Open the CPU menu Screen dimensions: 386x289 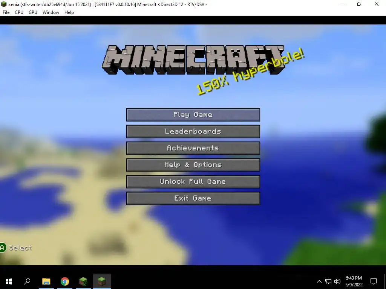point(19,12)
